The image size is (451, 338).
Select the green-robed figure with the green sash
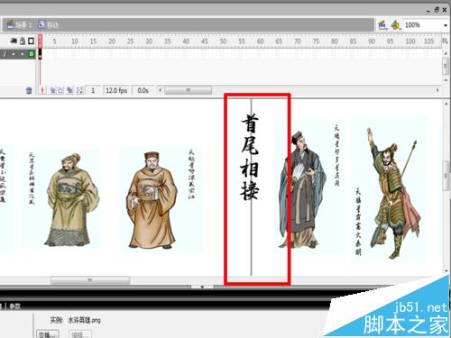(72, 200)
